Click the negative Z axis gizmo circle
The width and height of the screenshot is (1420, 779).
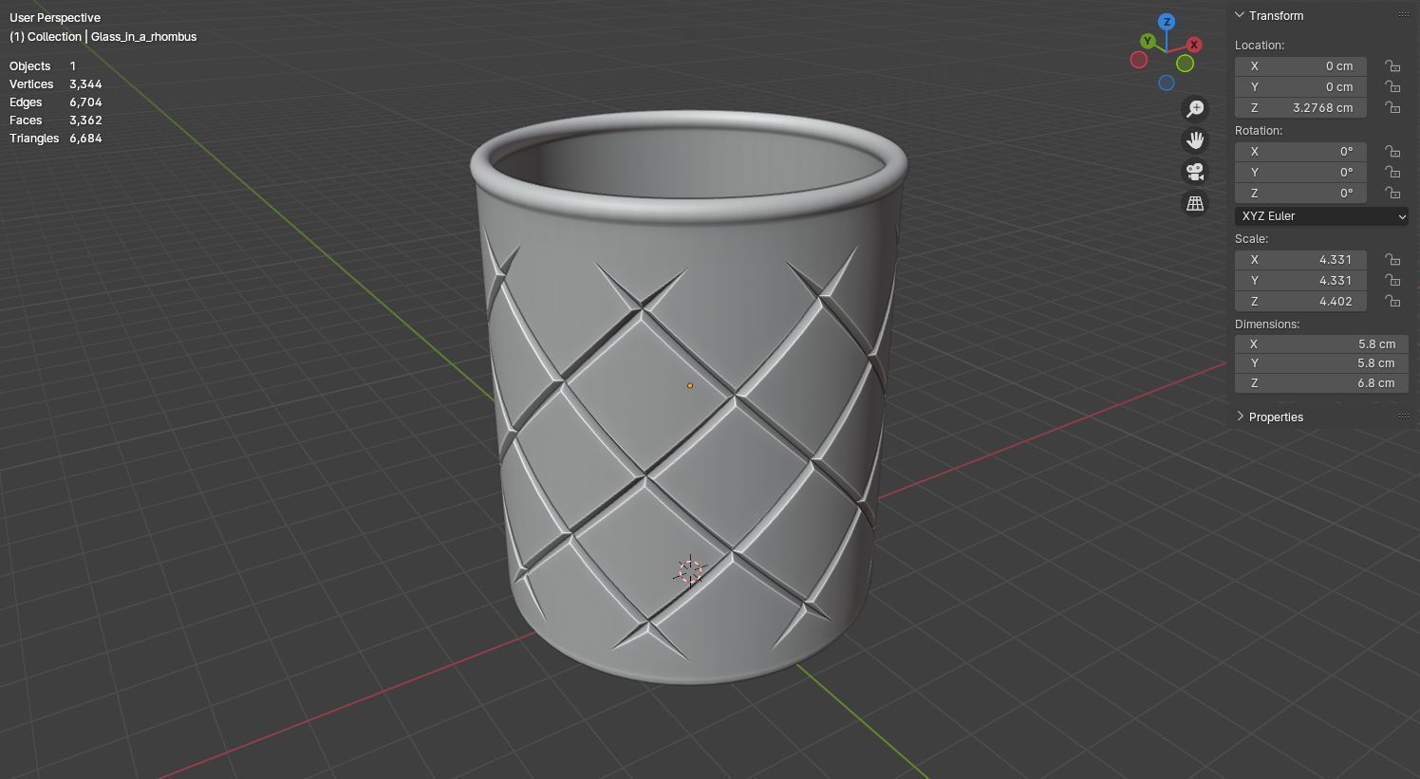1167,83
